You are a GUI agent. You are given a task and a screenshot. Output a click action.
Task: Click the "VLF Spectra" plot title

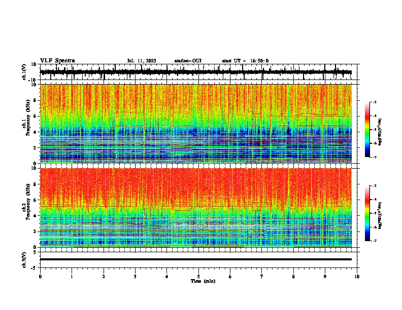[57, 61]
